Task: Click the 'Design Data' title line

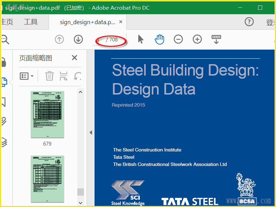Action: coord(154,89)
